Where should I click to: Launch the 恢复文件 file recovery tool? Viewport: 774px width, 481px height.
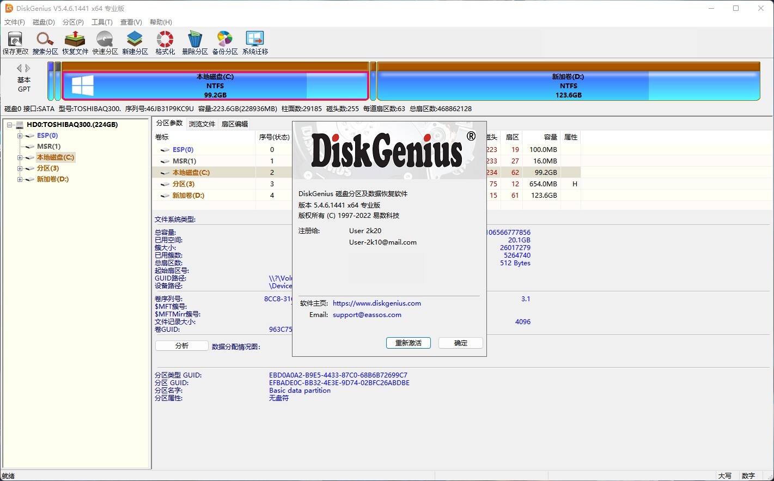pos(75,42)
